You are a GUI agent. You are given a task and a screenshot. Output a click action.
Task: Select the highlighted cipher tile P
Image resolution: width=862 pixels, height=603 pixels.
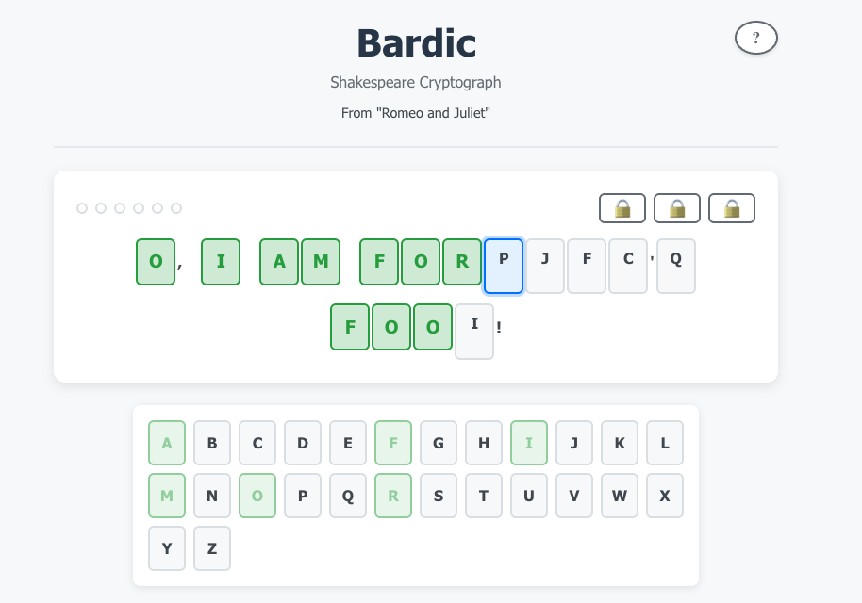(504, 266)
